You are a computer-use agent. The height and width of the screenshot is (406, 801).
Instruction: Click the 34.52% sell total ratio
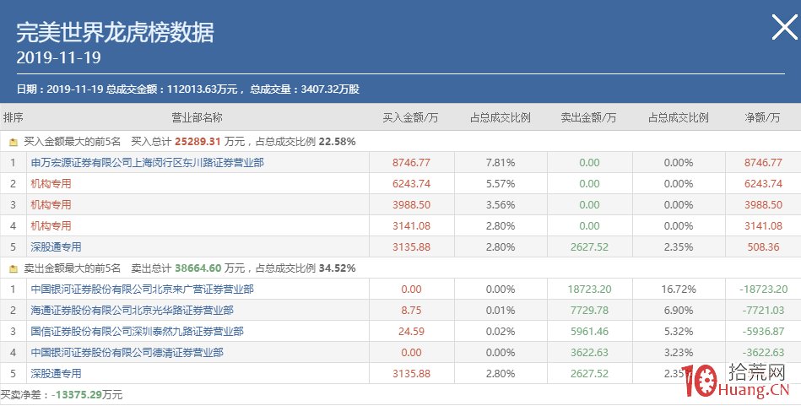(x=337, y=268)
